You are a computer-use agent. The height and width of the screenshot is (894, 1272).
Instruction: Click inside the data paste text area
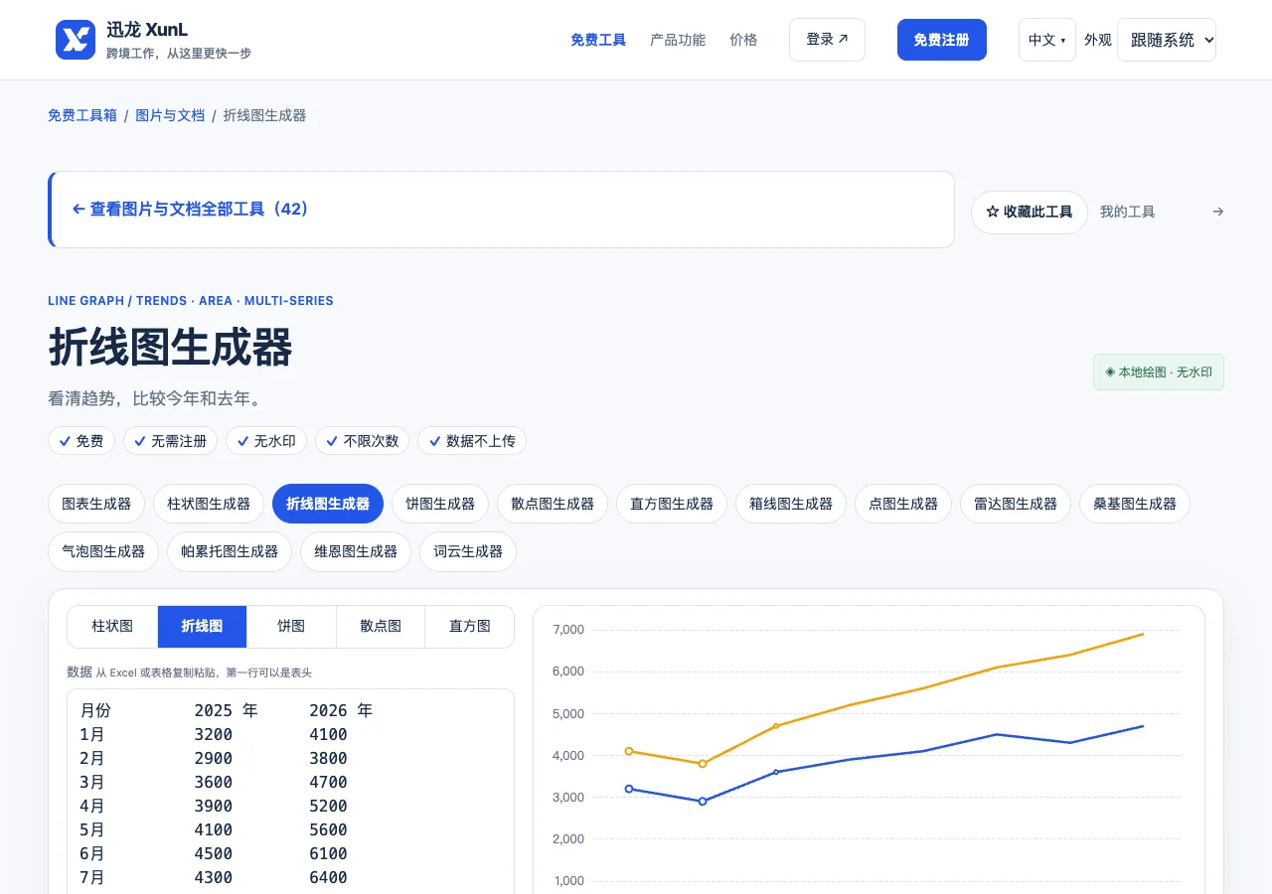pyautogui.click(x=290, y=792)
